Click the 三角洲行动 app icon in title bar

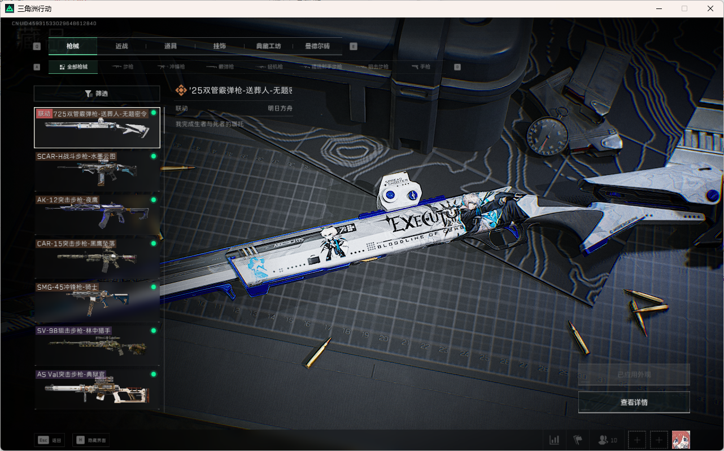pyautogui.click(x=9, y=8)
